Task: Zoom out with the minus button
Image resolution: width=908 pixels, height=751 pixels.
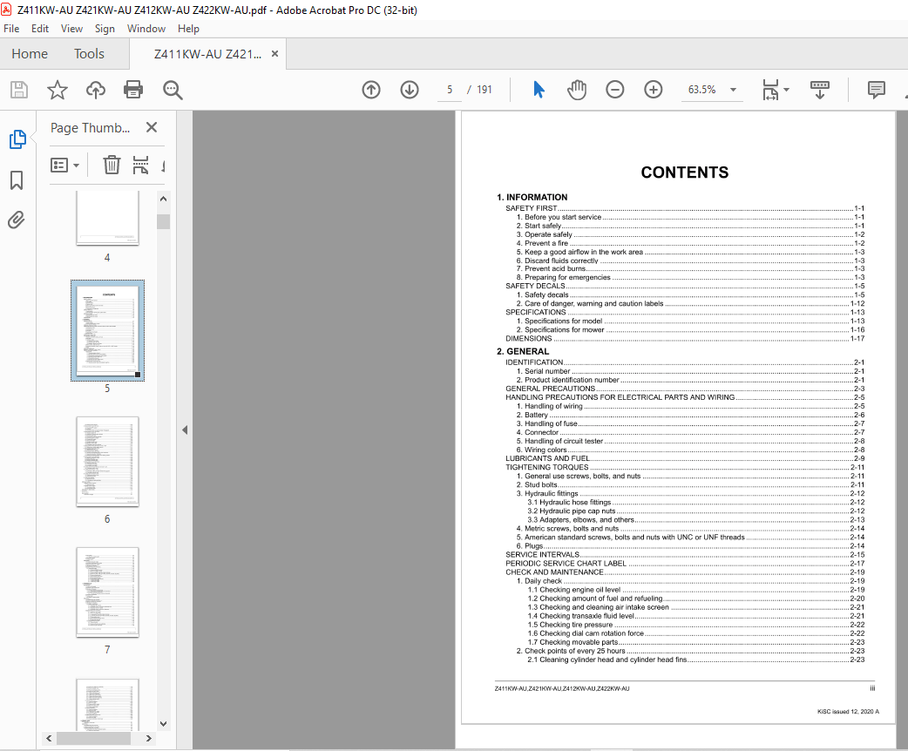Action: tap(615, 90)
